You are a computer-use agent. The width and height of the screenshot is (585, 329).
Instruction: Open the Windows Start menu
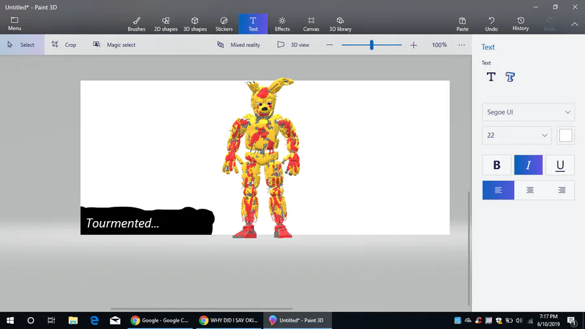pos(10,321)
